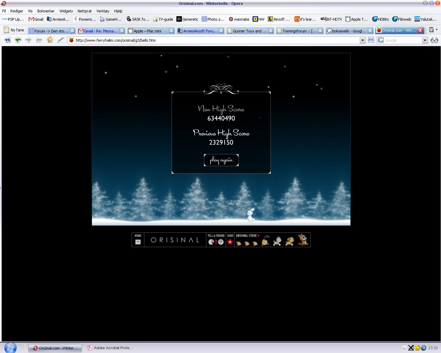Image resolution: width=441 pixels, height=353 pixels.
Task: Click the ORISINAL logo banner
Action: (x=175, y=240)
